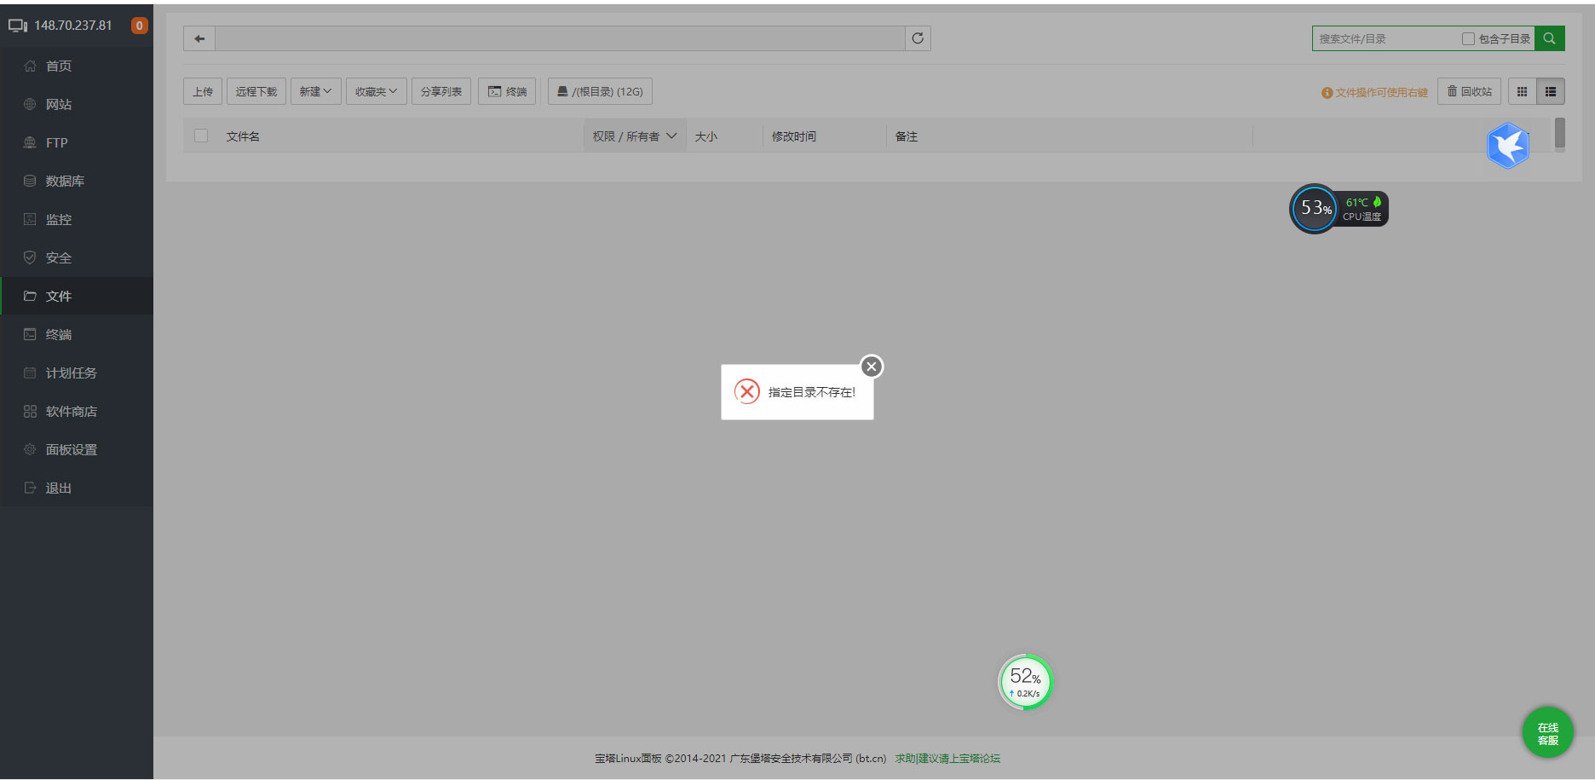This screenshot has height=780, width=1595.
Task: Open the 新建 dropdown
Action: click(x=315, y=91)
